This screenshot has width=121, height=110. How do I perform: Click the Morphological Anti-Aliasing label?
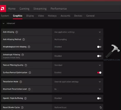coord(15,47)
